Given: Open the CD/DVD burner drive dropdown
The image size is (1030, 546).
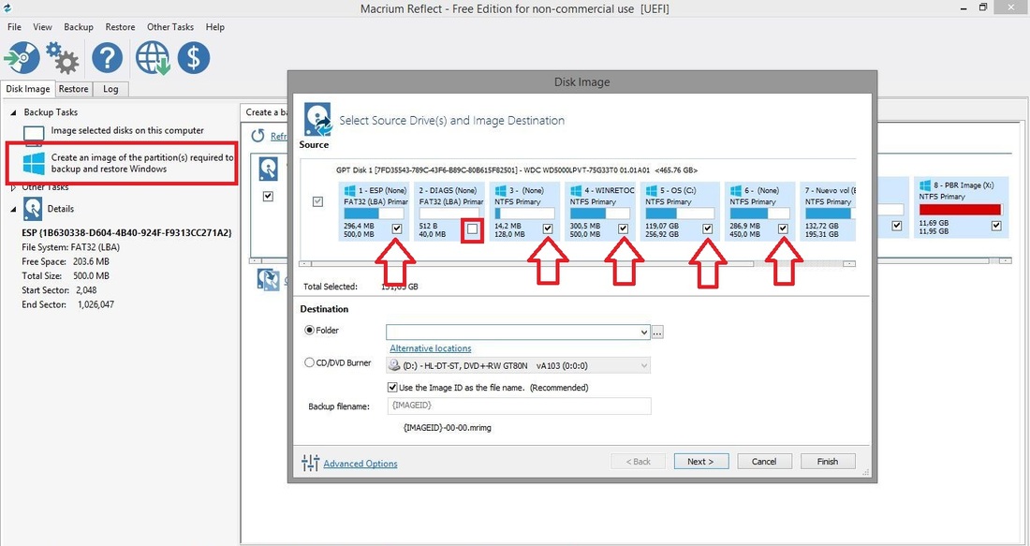Looking at the screenshot, I should (x=644, y=365).
